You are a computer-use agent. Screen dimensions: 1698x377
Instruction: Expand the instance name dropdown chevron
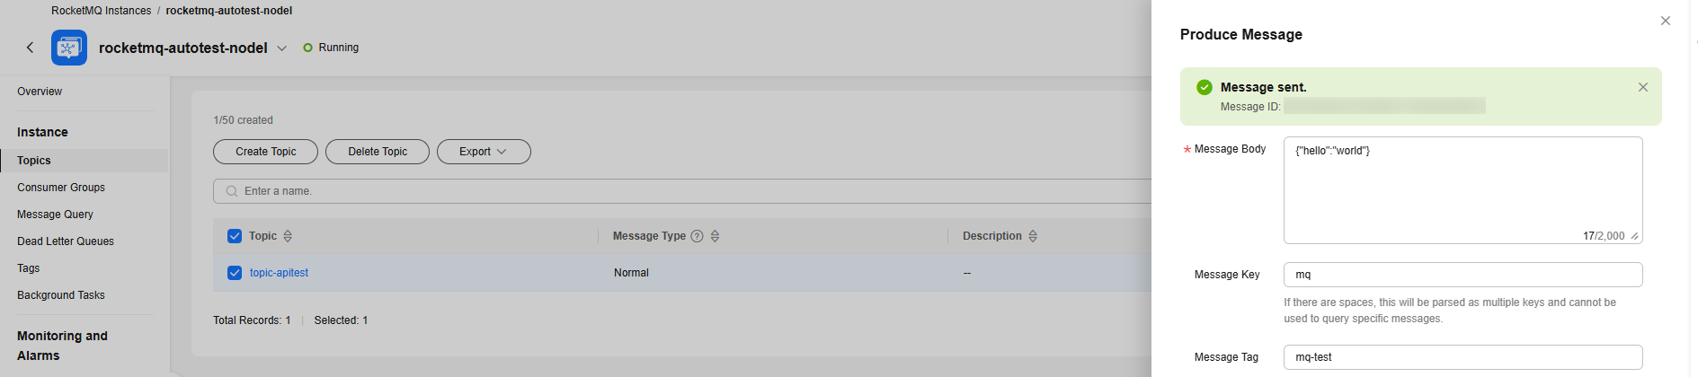pos(281,48)
